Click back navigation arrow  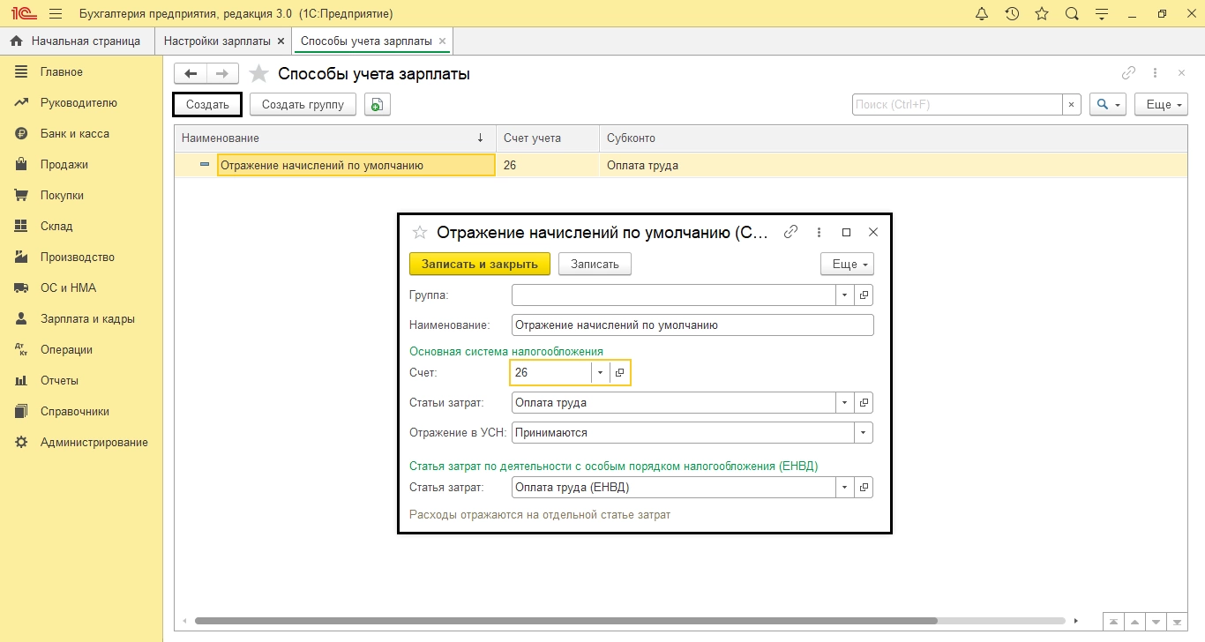point(191,74)
